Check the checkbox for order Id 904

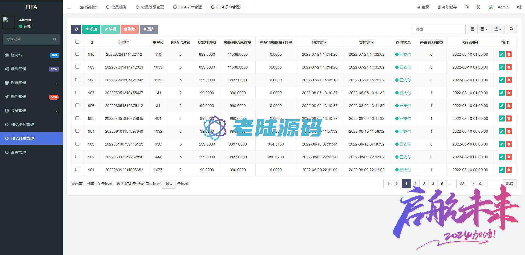[x=77, y=131]
